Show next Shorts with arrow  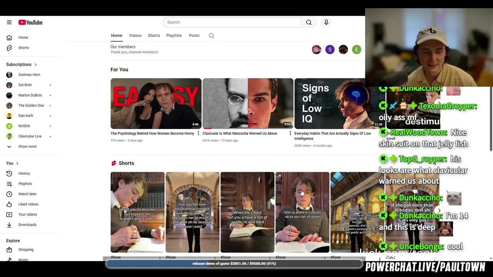[439, 210]
